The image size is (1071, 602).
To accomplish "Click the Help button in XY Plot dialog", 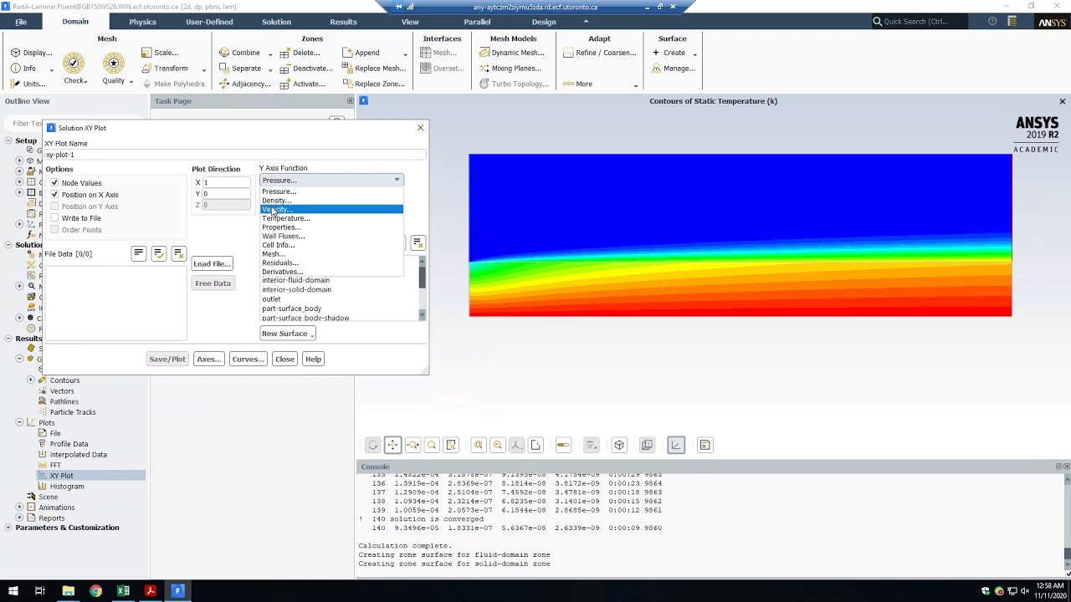I will [x=313, y=359].
